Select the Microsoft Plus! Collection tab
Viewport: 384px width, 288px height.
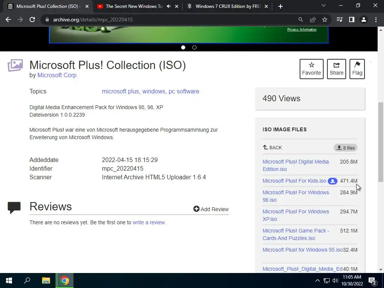[48, 6]
